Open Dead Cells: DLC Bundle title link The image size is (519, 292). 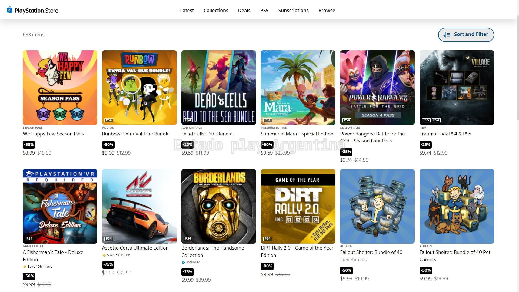click(x=207, y=134)
